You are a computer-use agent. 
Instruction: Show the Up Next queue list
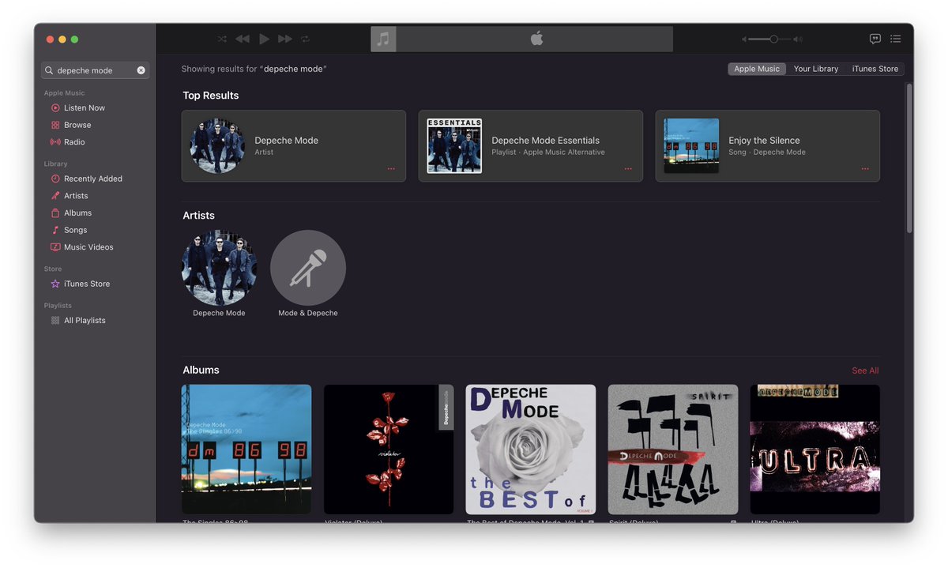pos(895,39)
